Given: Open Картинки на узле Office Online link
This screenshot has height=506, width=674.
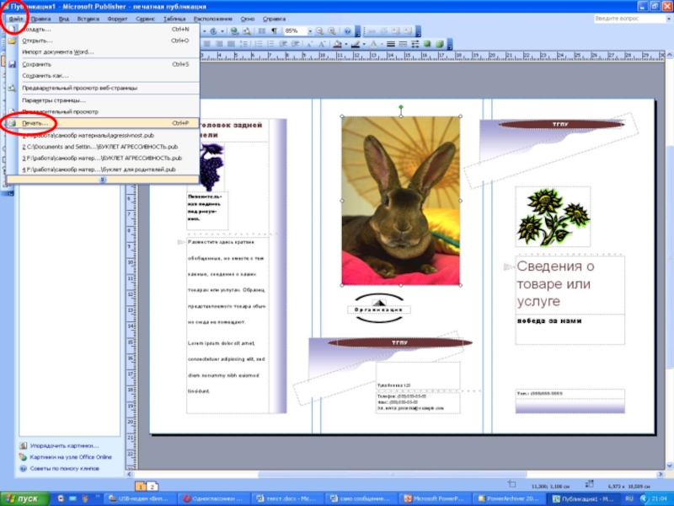Looking at the screenshot, I should pos(70,456).
